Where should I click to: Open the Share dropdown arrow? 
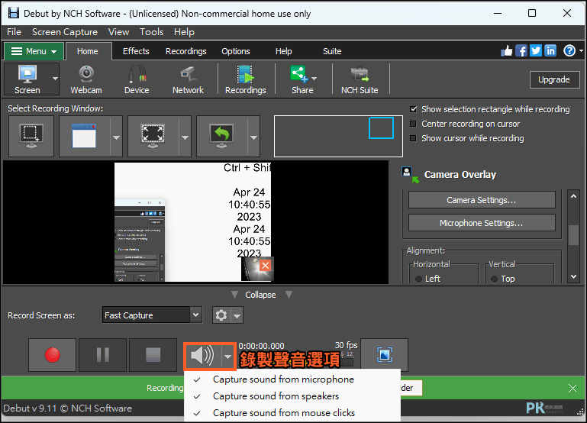314,79
